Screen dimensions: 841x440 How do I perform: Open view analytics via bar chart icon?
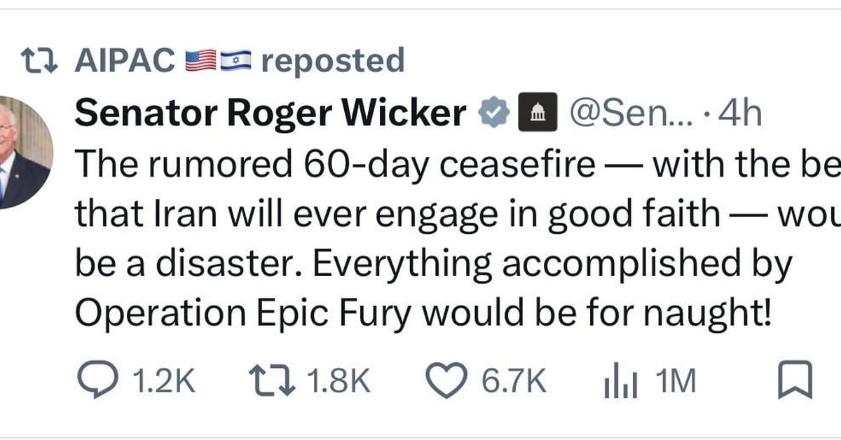(620, 383)
